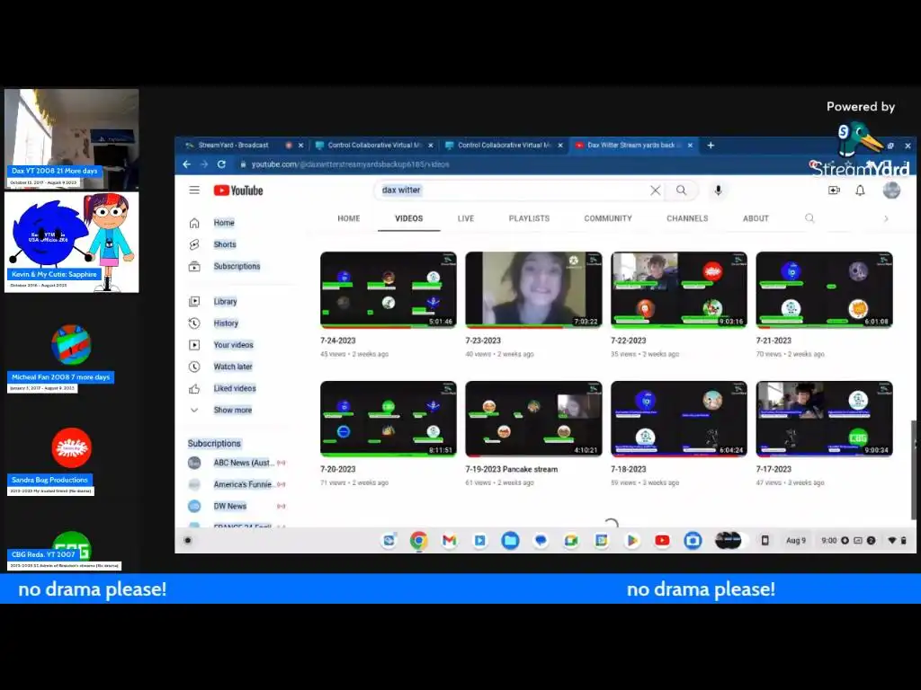Open the Messages app on the shelf
Image resolution: width=921 pixels, height=690 pixels.
[x=541, y=540]
